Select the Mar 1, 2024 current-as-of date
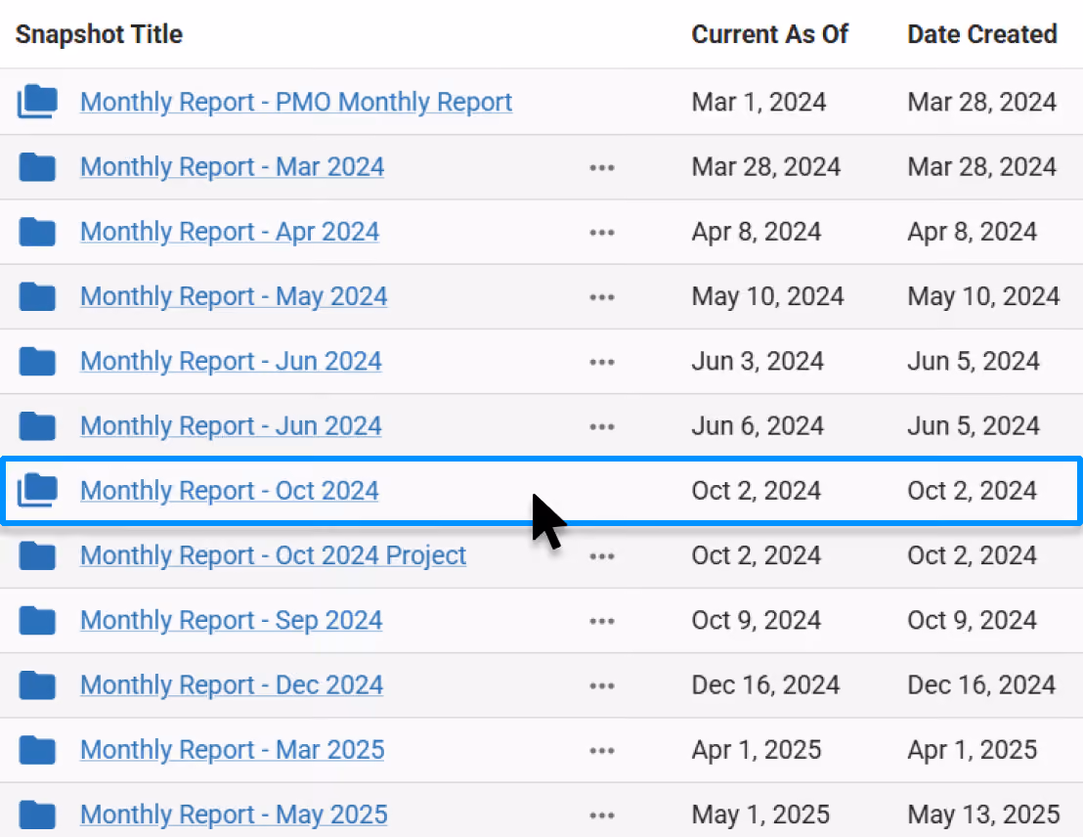The width and height of the screenshot is (1083, 837). [758, 103]
